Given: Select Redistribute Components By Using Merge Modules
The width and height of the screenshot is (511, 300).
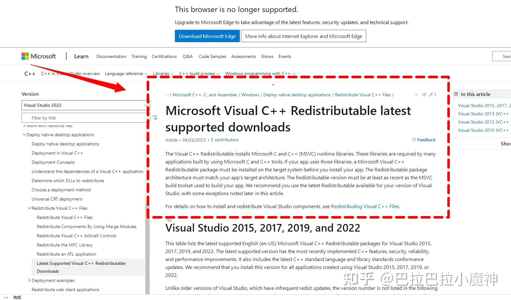Looking at the screenshot, I should click(86, 227).
